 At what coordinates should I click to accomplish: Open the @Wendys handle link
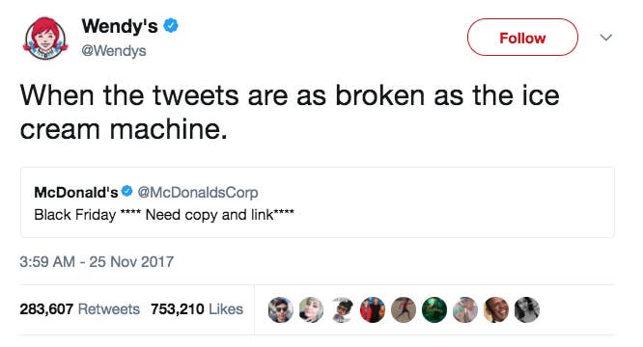click(x=114, y=51)
